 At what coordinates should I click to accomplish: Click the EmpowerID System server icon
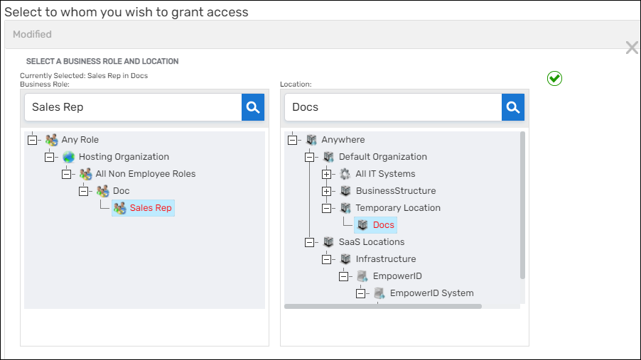[379, 293]
